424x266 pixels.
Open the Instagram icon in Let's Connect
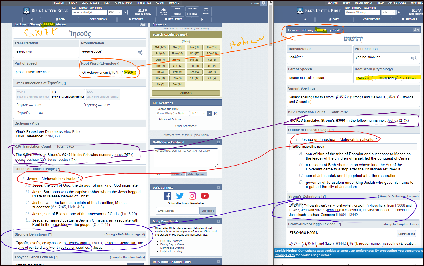[192, 196]
